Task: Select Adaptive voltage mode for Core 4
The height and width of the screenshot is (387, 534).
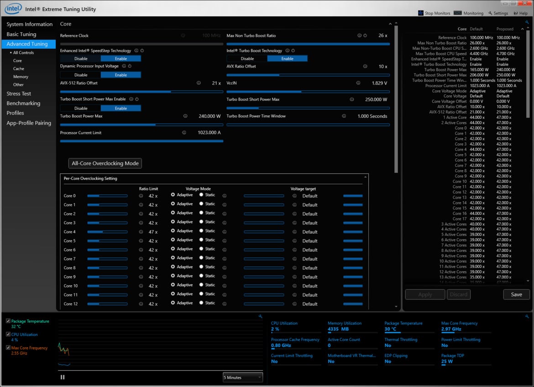Action: [x=173, y=230]
